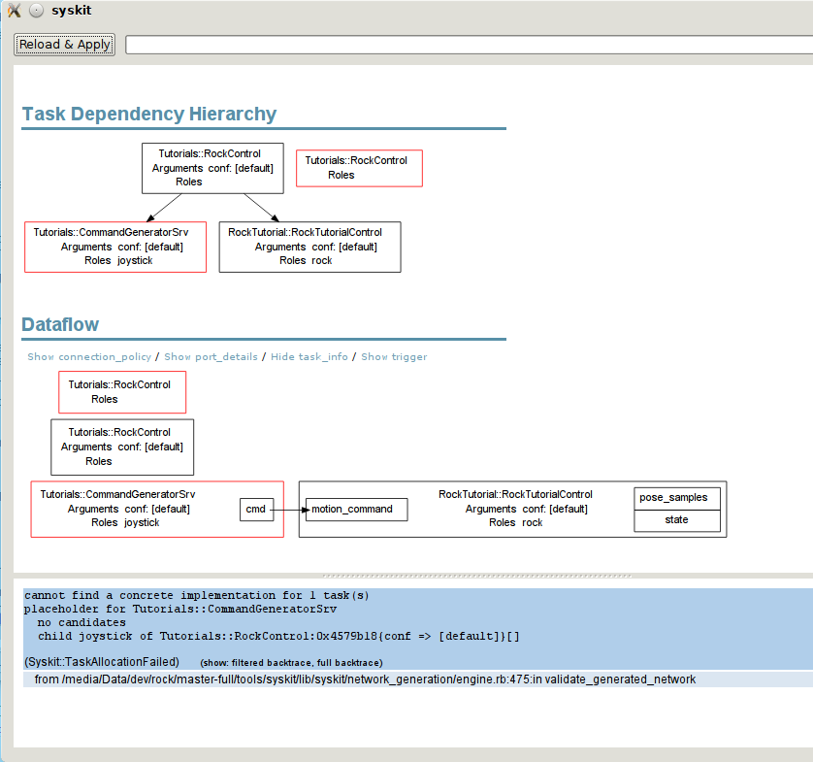Show port_details in Dataflow
This screenshot has width=813, height=762.
point(211,357)
